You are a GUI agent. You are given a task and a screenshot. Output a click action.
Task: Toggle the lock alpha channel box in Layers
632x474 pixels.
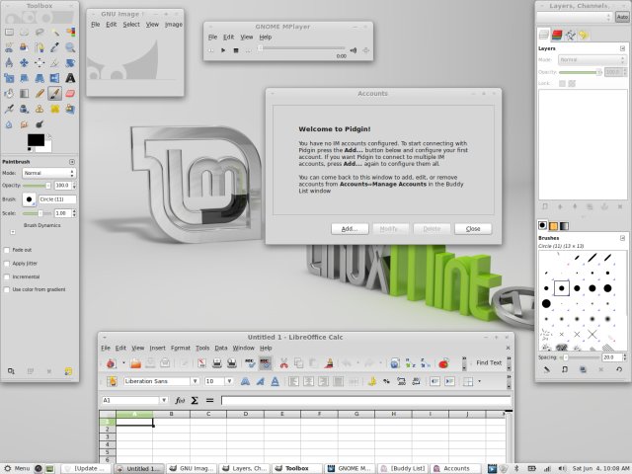[572, 83]
